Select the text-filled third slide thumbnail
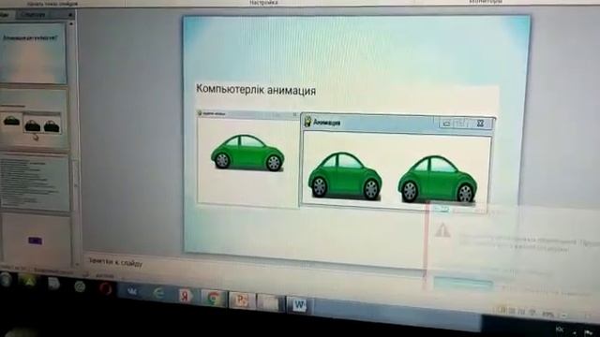Viewport: 600px width, 337px height. coord(36,183)
